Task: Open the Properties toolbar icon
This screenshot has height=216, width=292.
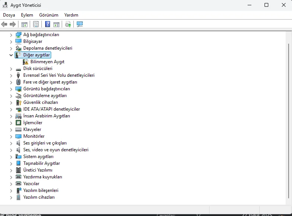Action: pos(36,24)
